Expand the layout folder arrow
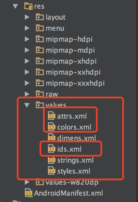This screenshot has width=138, height=202. [27, 17]
